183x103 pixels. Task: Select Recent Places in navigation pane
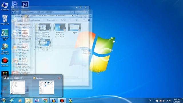[x=26, y=36]
